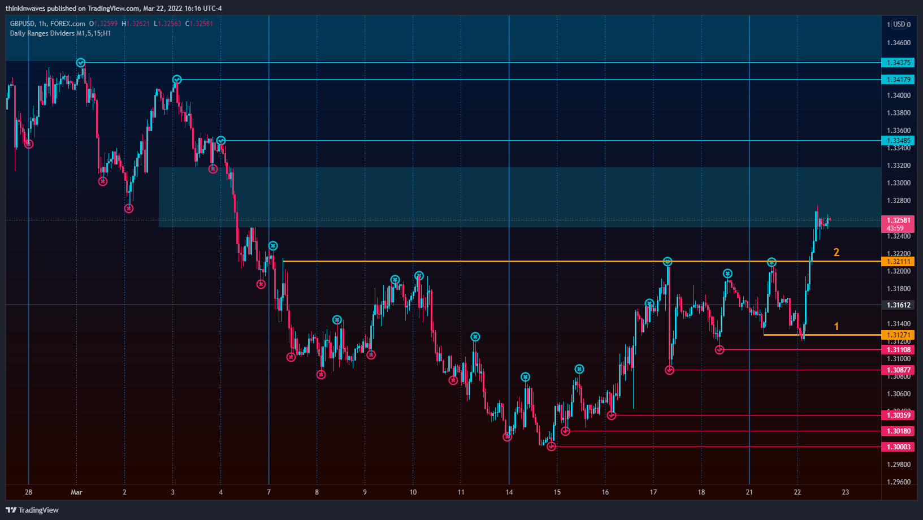Click the "14" date on time axis
Viewport: 923px width, 520px height.
pos(509,492)
